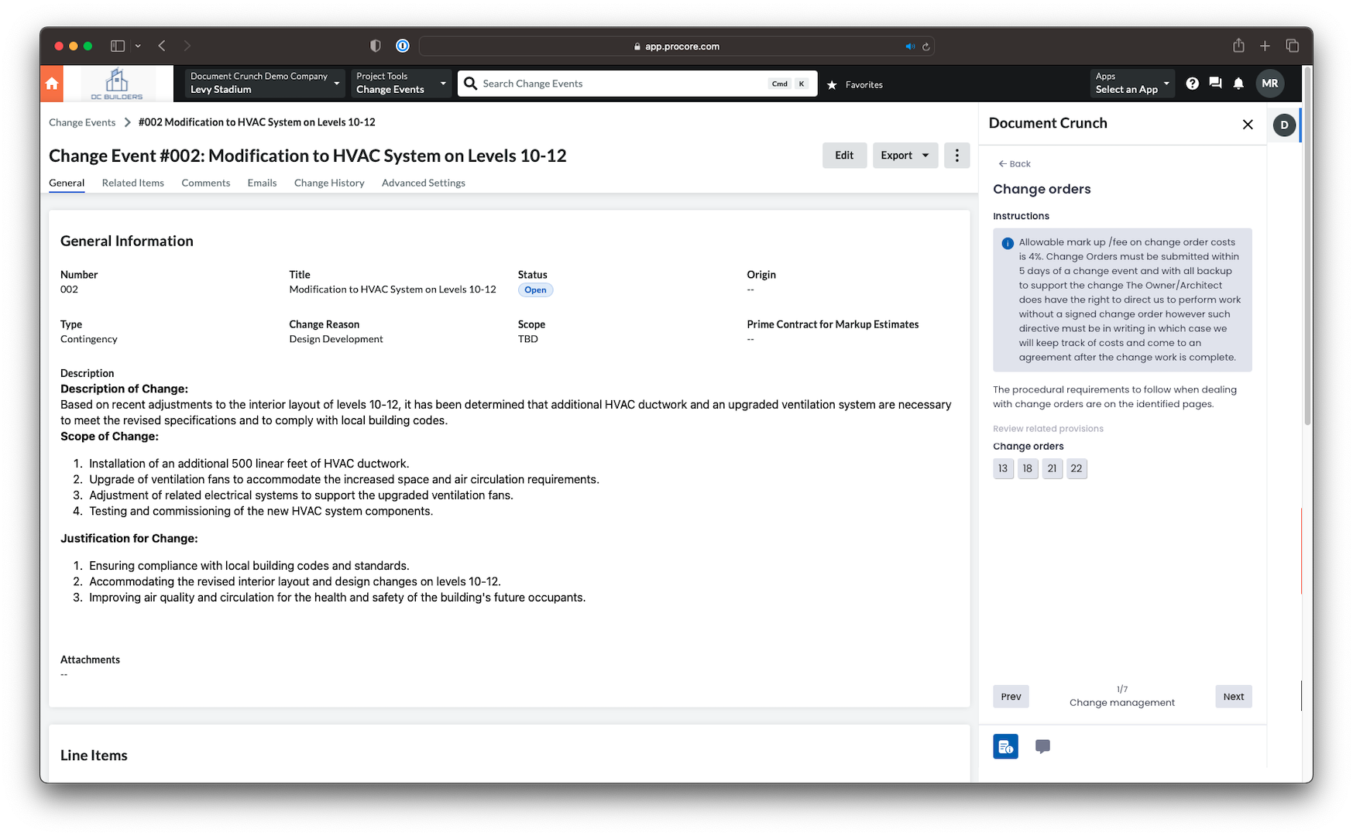Click the Favorites star icon
This screenshot has width=1353, height=836.
coord(832,84)
